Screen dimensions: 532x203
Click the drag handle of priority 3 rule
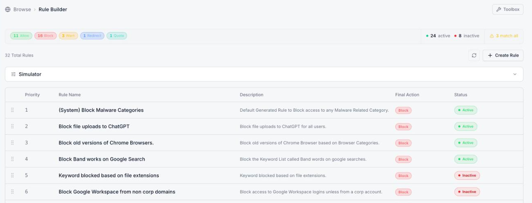(13, 143)
